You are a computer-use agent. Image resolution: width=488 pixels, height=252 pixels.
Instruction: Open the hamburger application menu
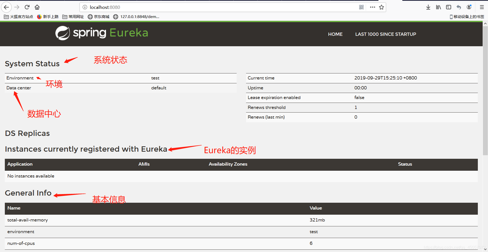(x=482, y=7)
